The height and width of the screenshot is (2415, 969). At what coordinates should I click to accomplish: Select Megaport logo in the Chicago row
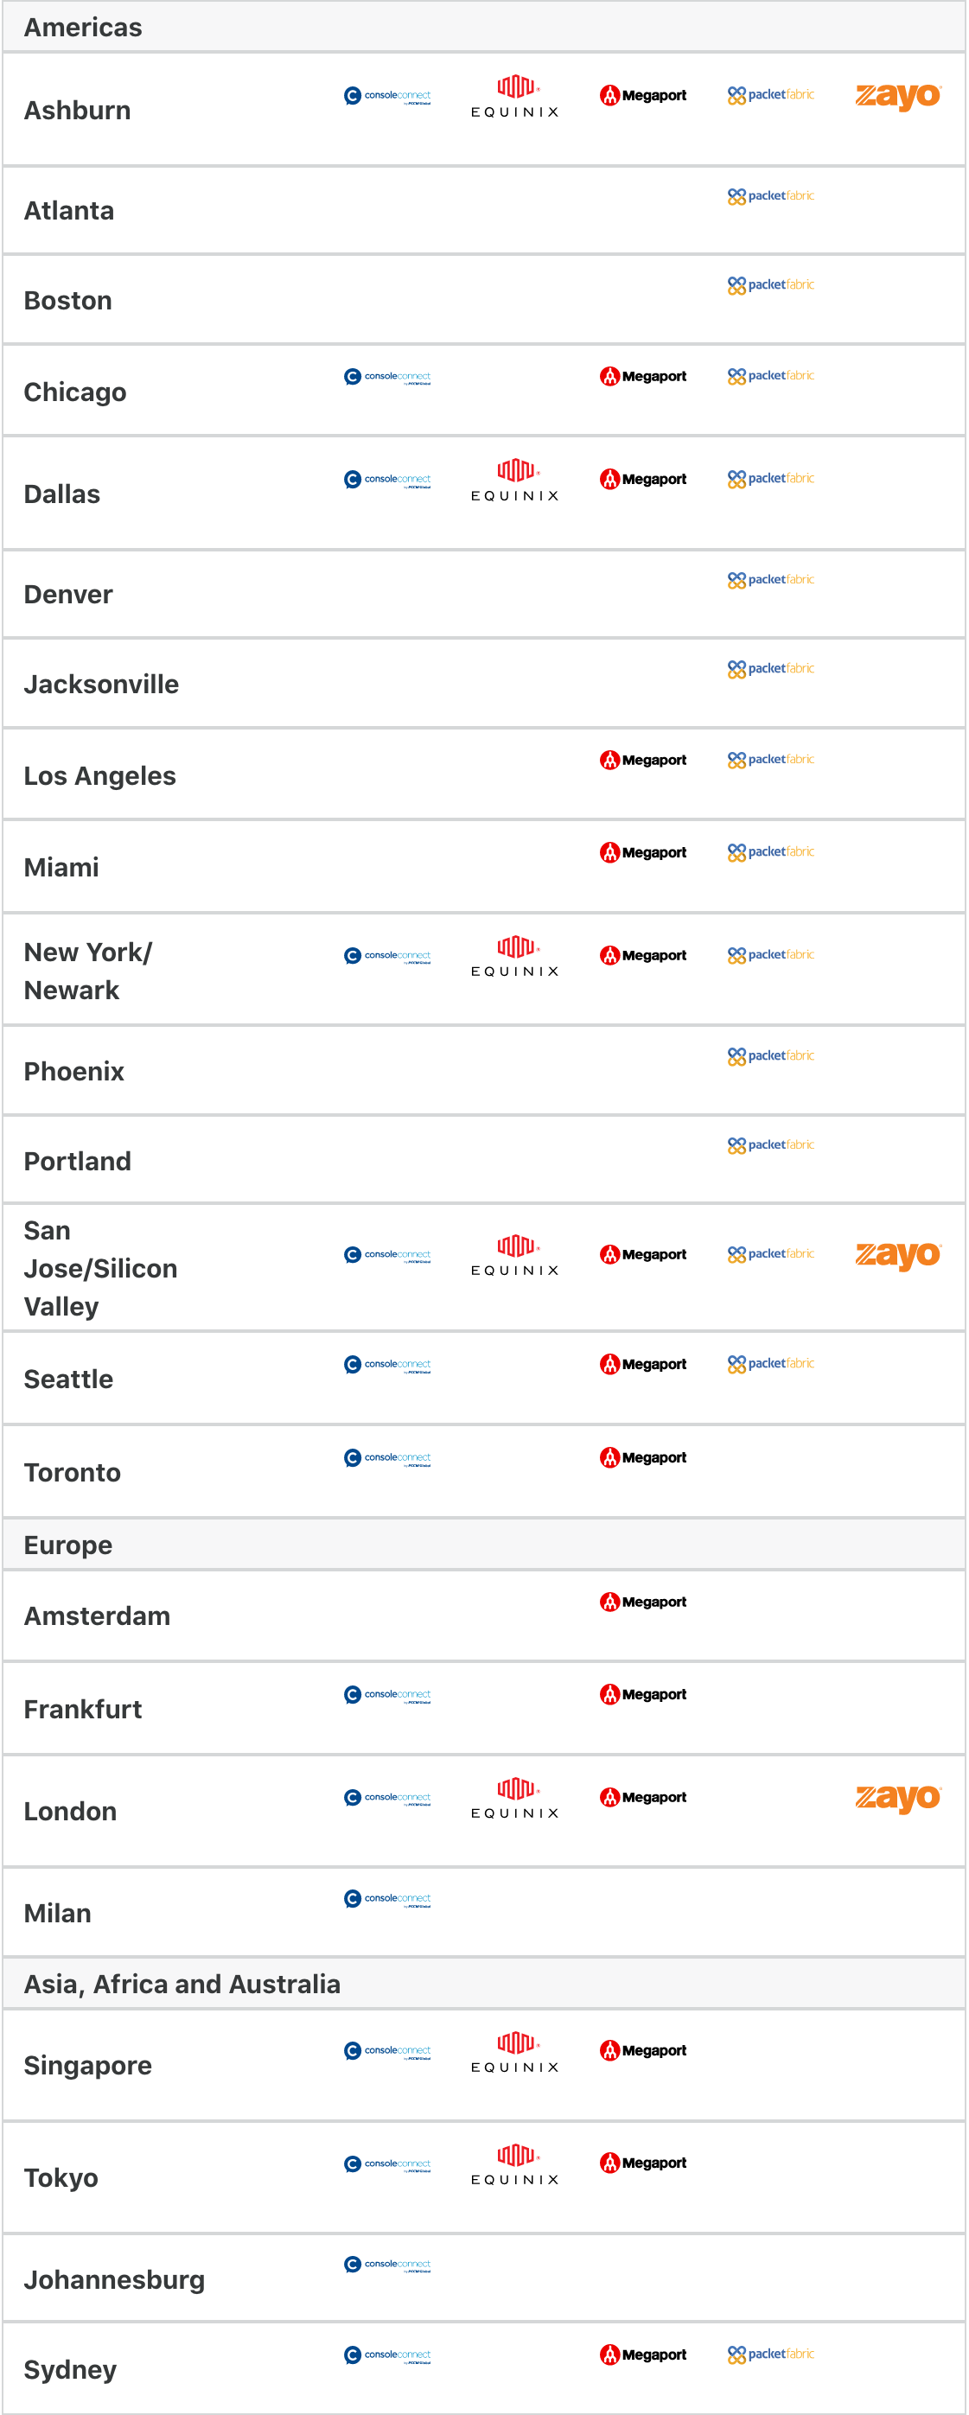643,376
